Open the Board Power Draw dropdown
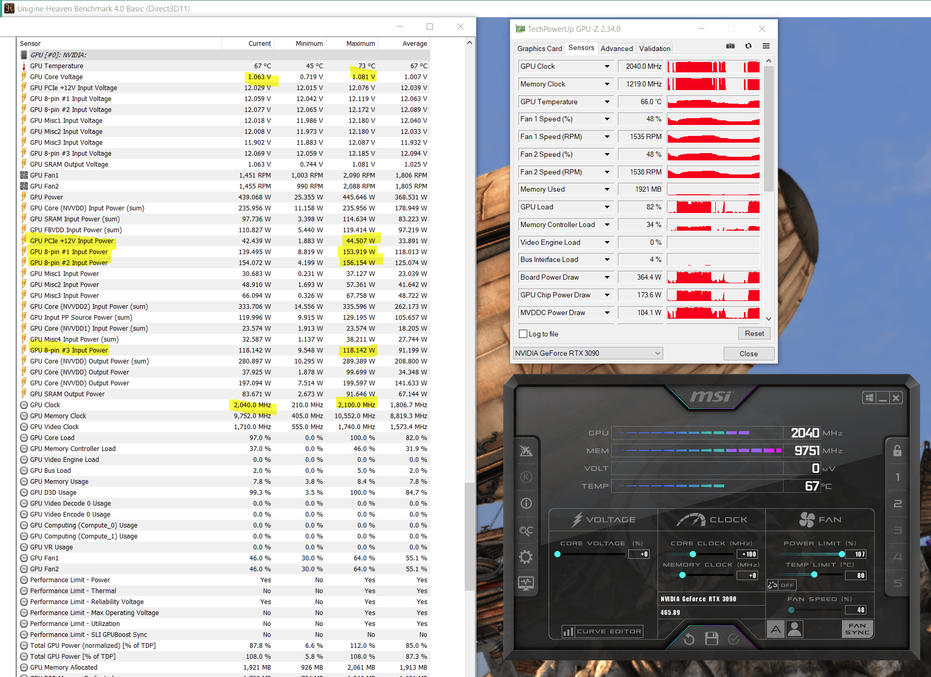This screenshot has height=677, width=931. pyautogui.click(x=607, y=278)
